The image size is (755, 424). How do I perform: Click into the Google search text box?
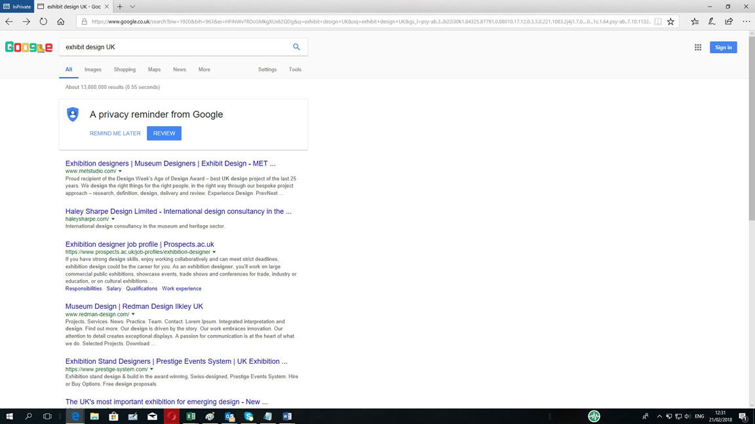(x=174, y=47)
